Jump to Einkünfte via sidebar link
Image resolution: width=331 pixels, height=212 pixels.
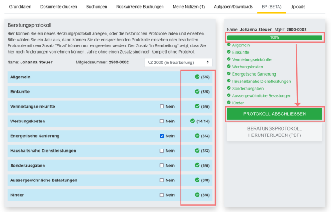click(x=241, y=52)
